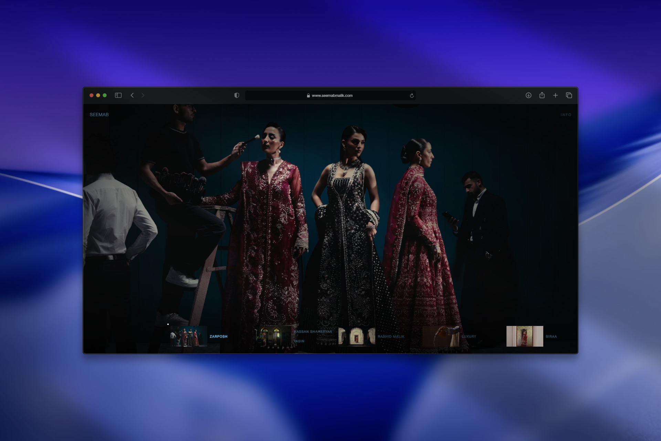Toggle the Safari sidebar icon

118,95
